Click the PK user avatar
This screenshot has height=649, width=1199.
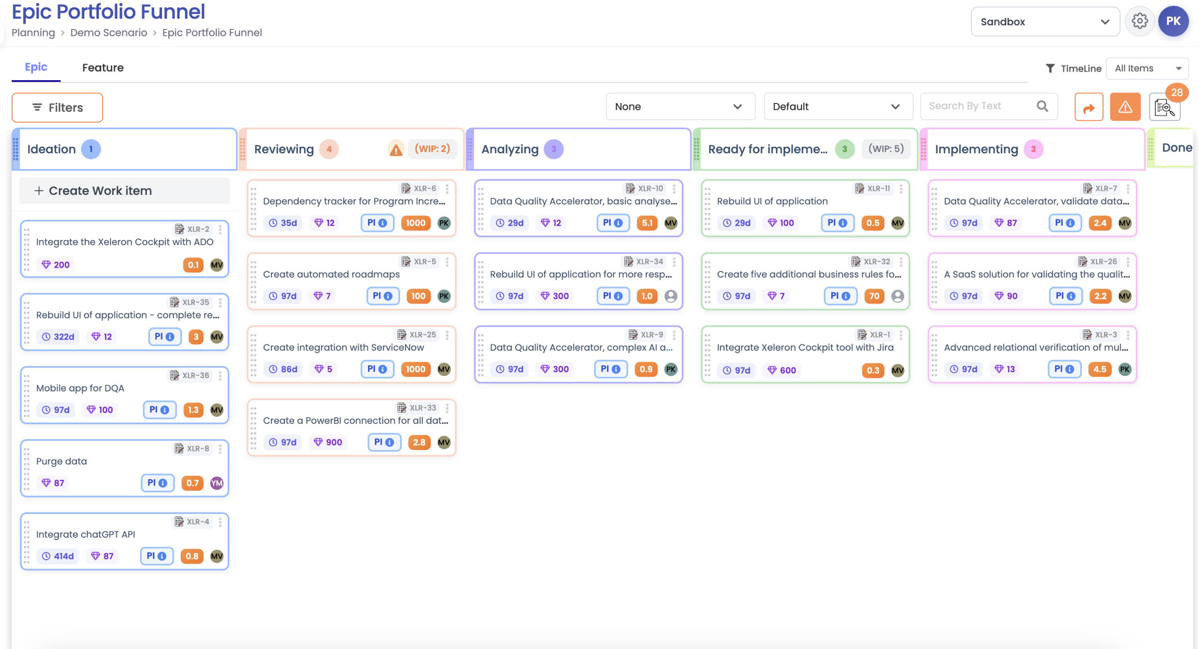pyautogui.click(x=1173, y=21)
